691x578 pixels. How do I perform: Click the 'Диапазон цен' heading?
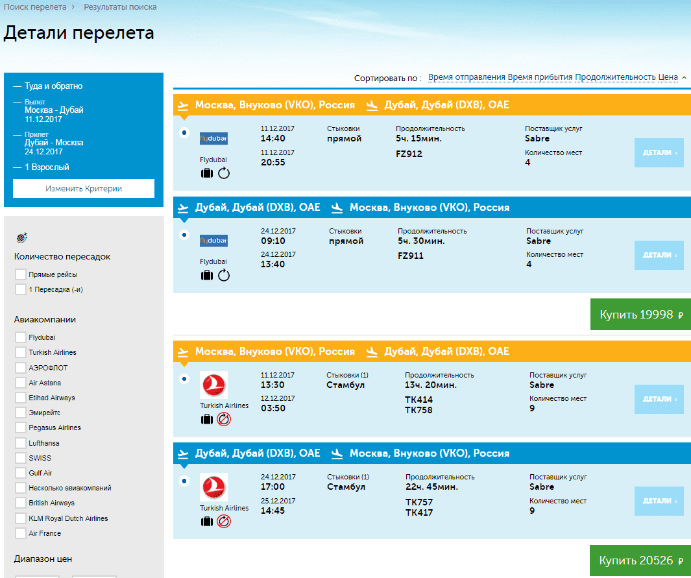point(43,559)
